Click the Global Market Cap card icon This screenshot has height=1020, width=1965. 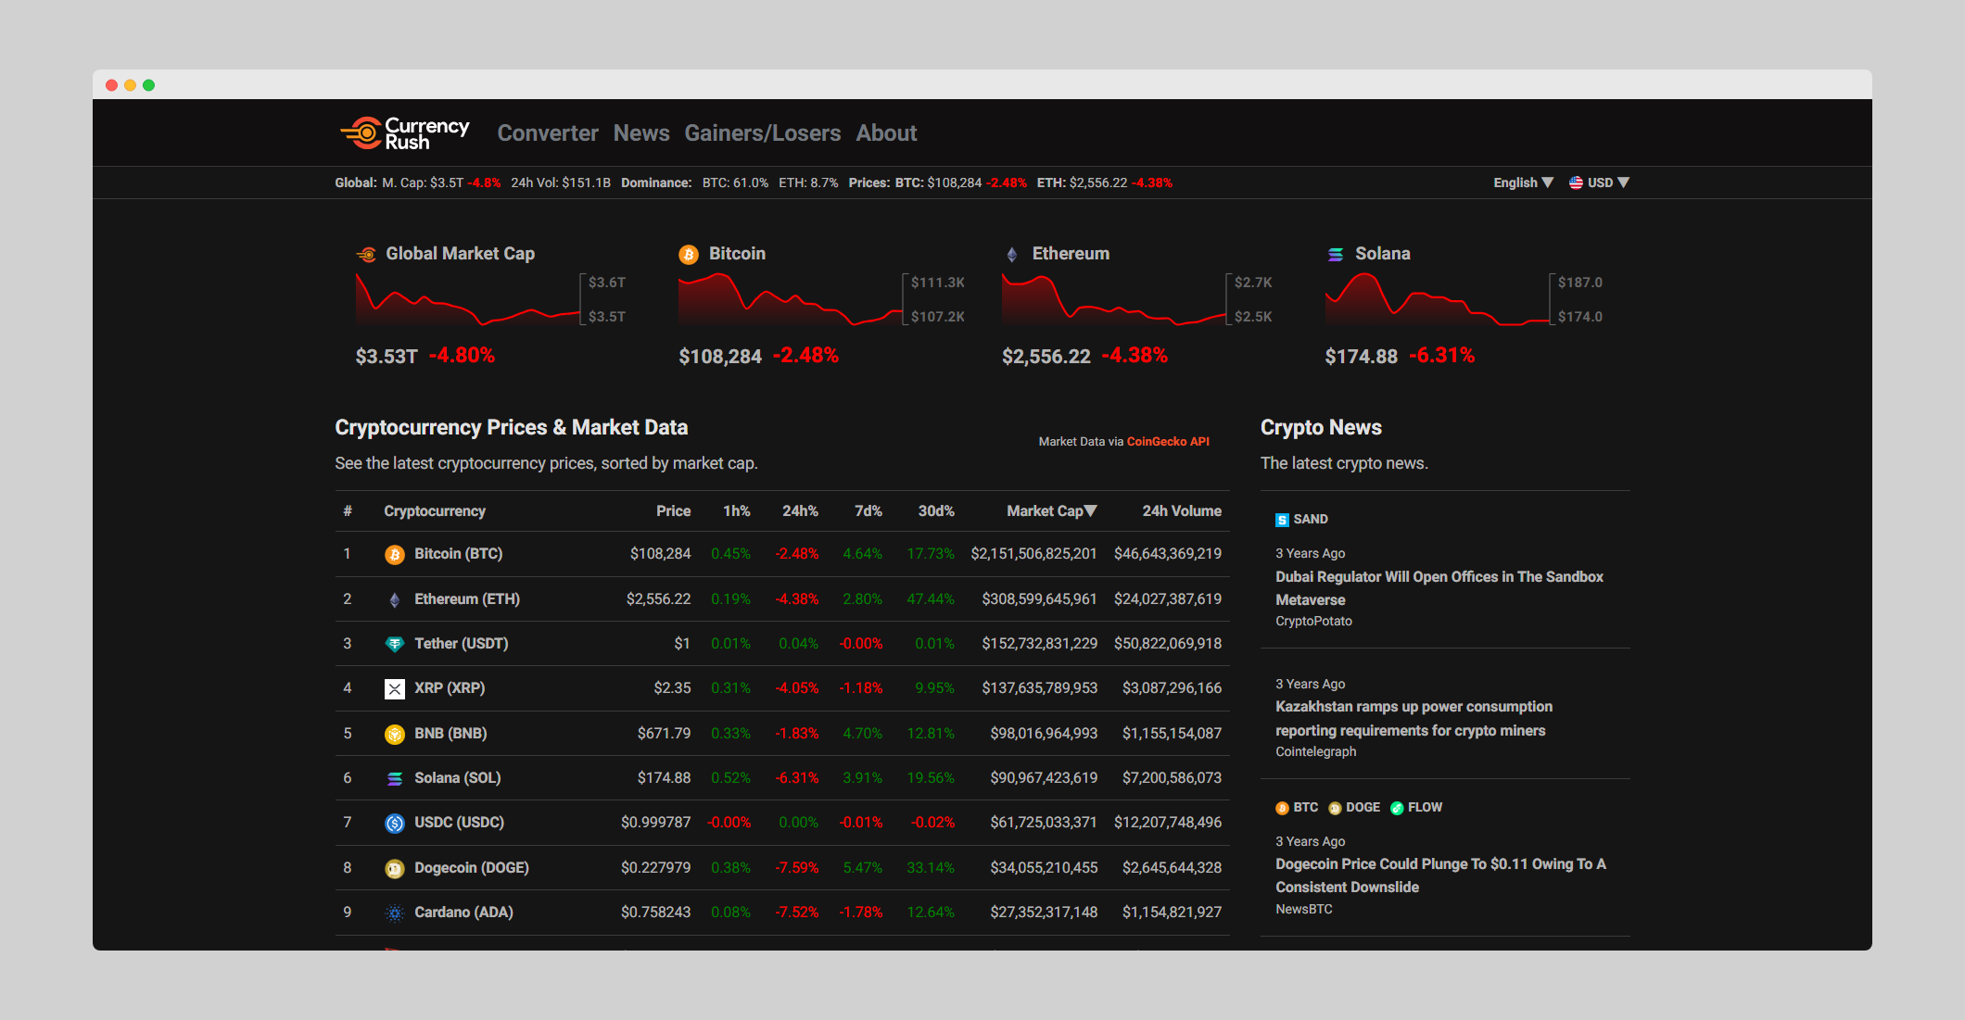366,254
